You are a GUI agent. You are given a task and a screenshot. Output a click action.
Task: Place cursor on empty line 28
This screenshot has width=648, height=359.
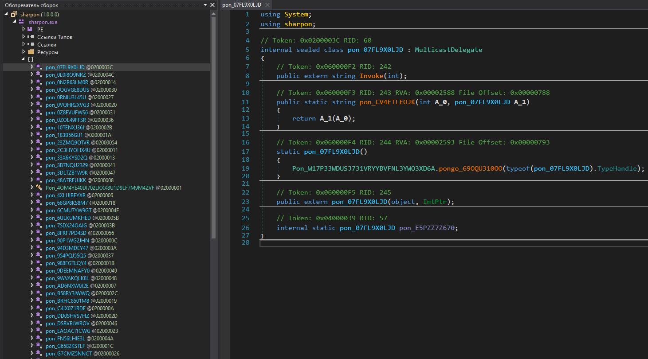(x=454, y=243)
